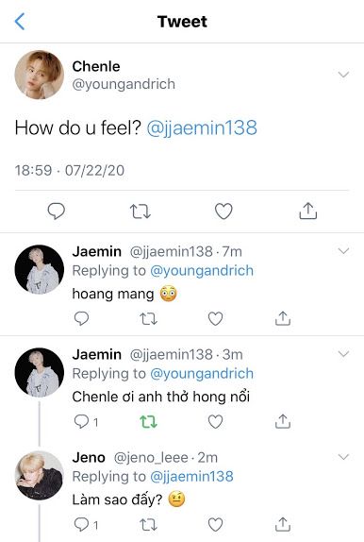Share Chenle's main tweet

click(308, 211)
